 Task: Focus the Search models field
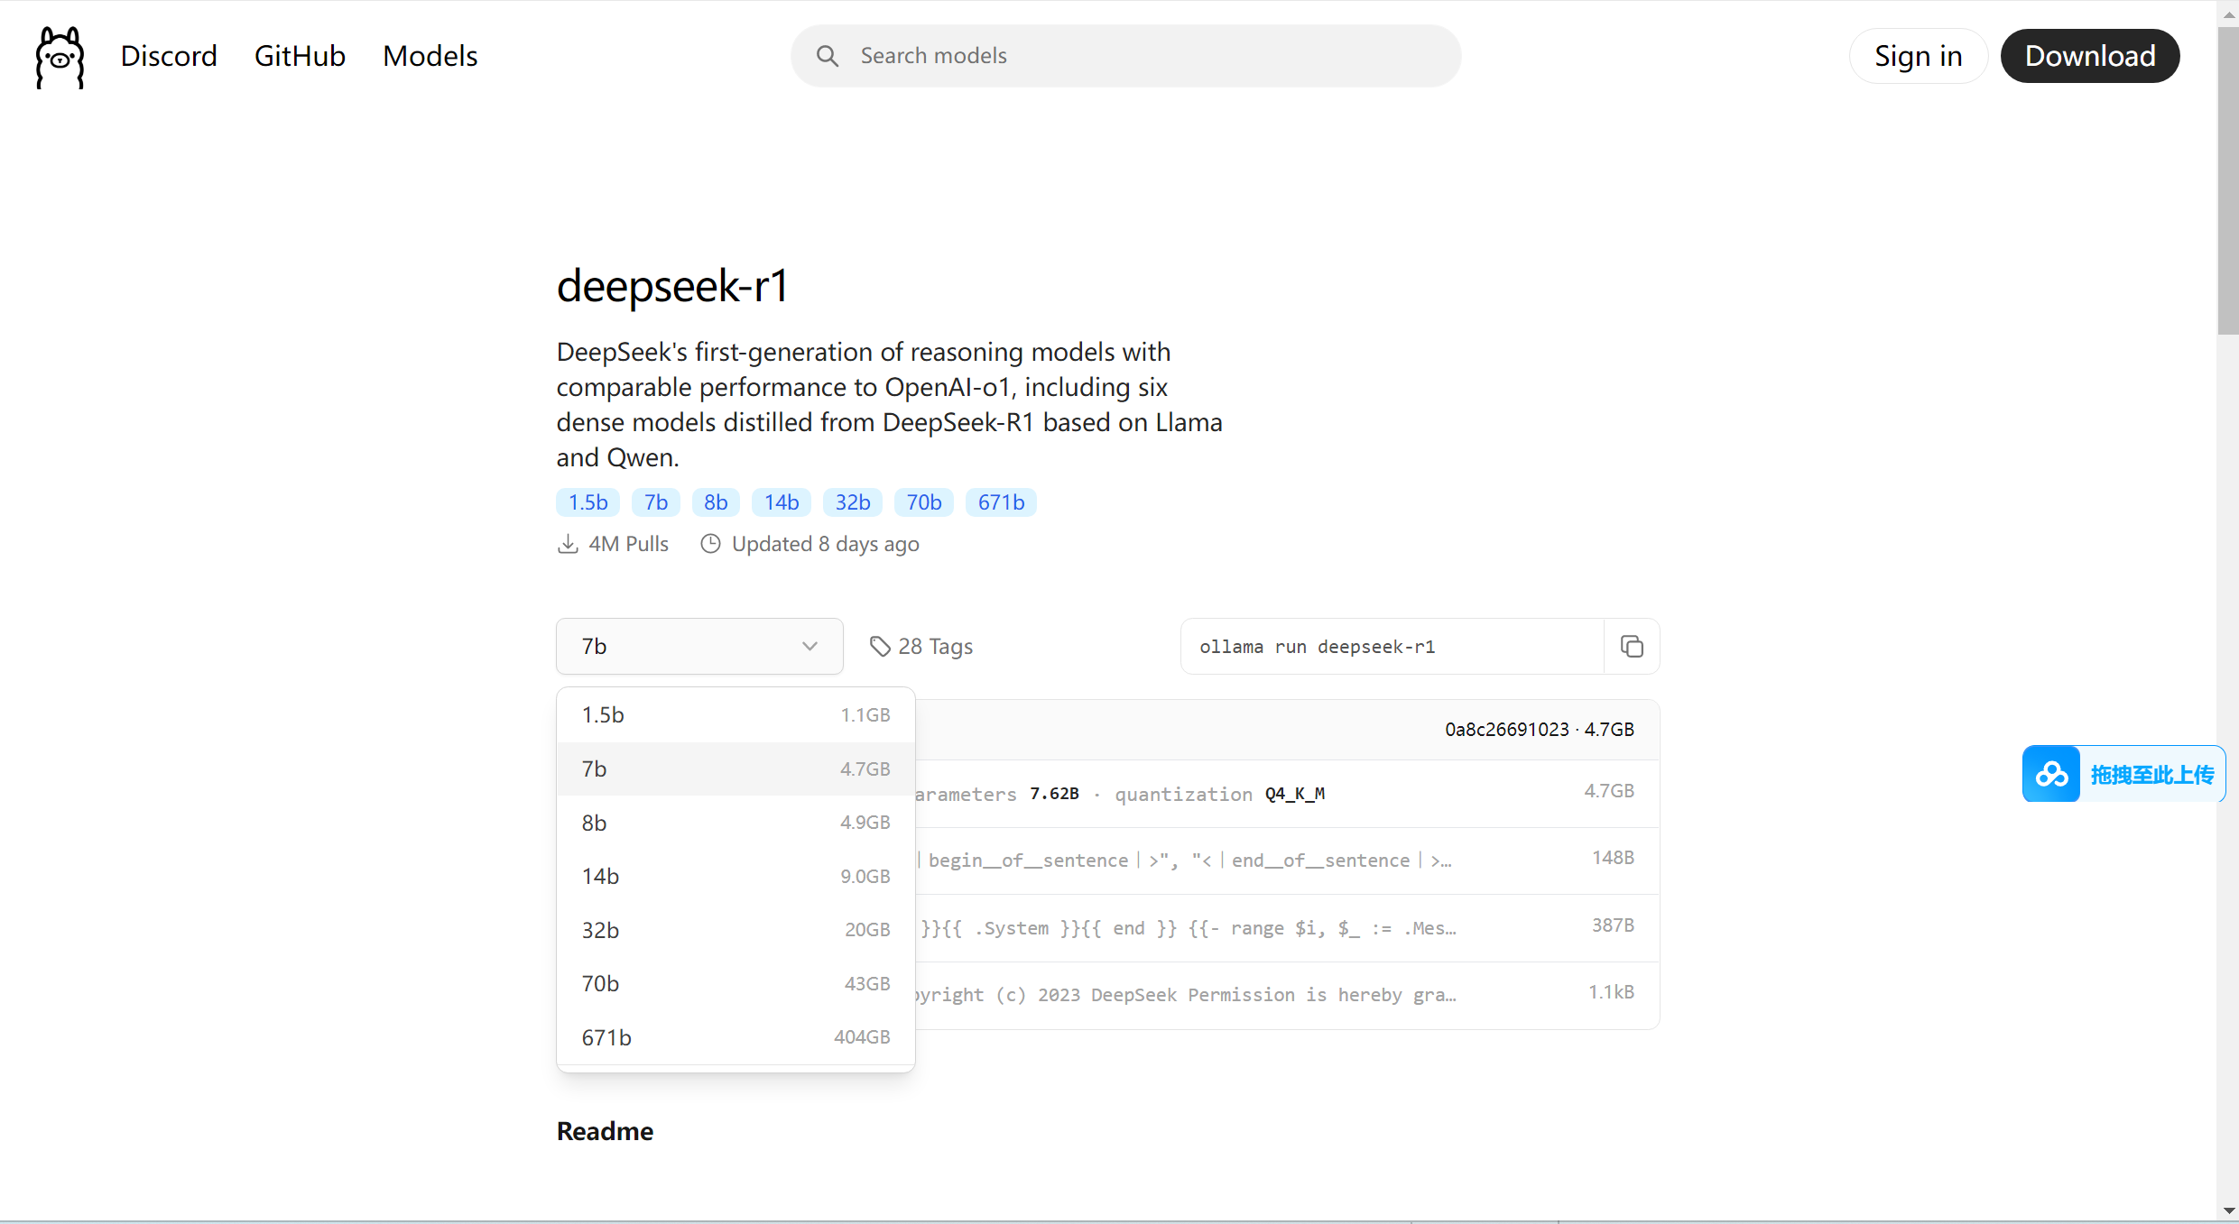1146,56
